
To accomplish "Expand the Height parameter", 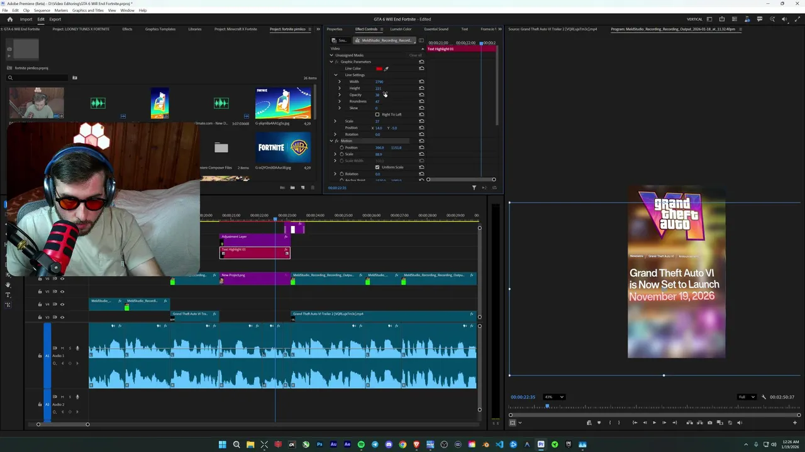I will (x=340, y=88).
